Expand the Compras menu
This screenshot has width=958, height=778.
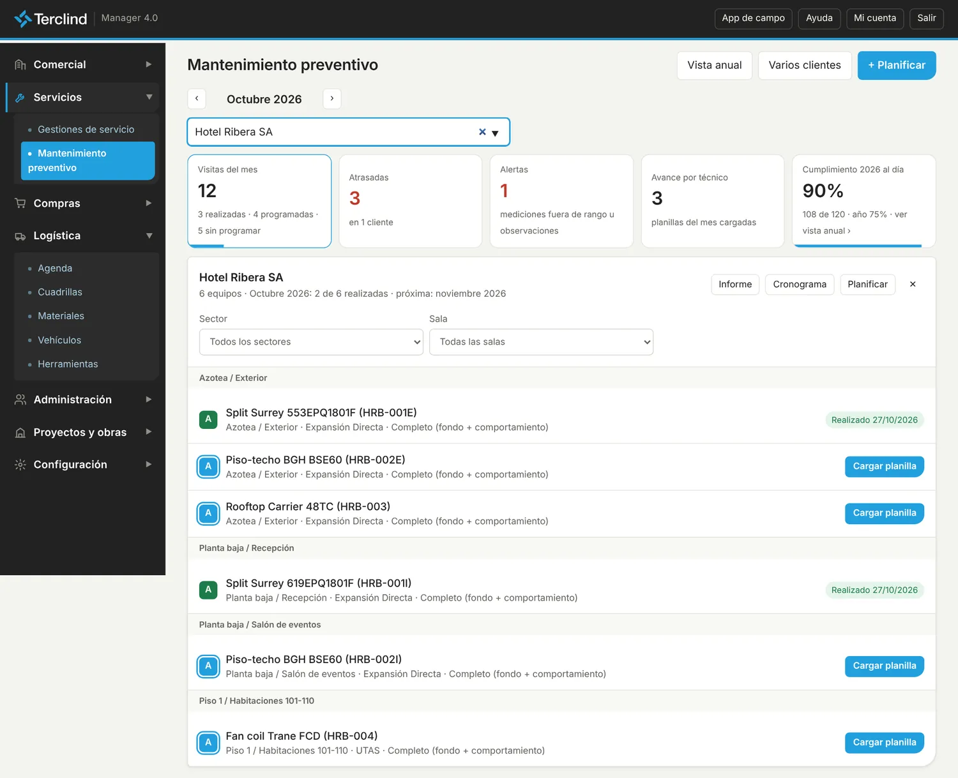point(149,203)
